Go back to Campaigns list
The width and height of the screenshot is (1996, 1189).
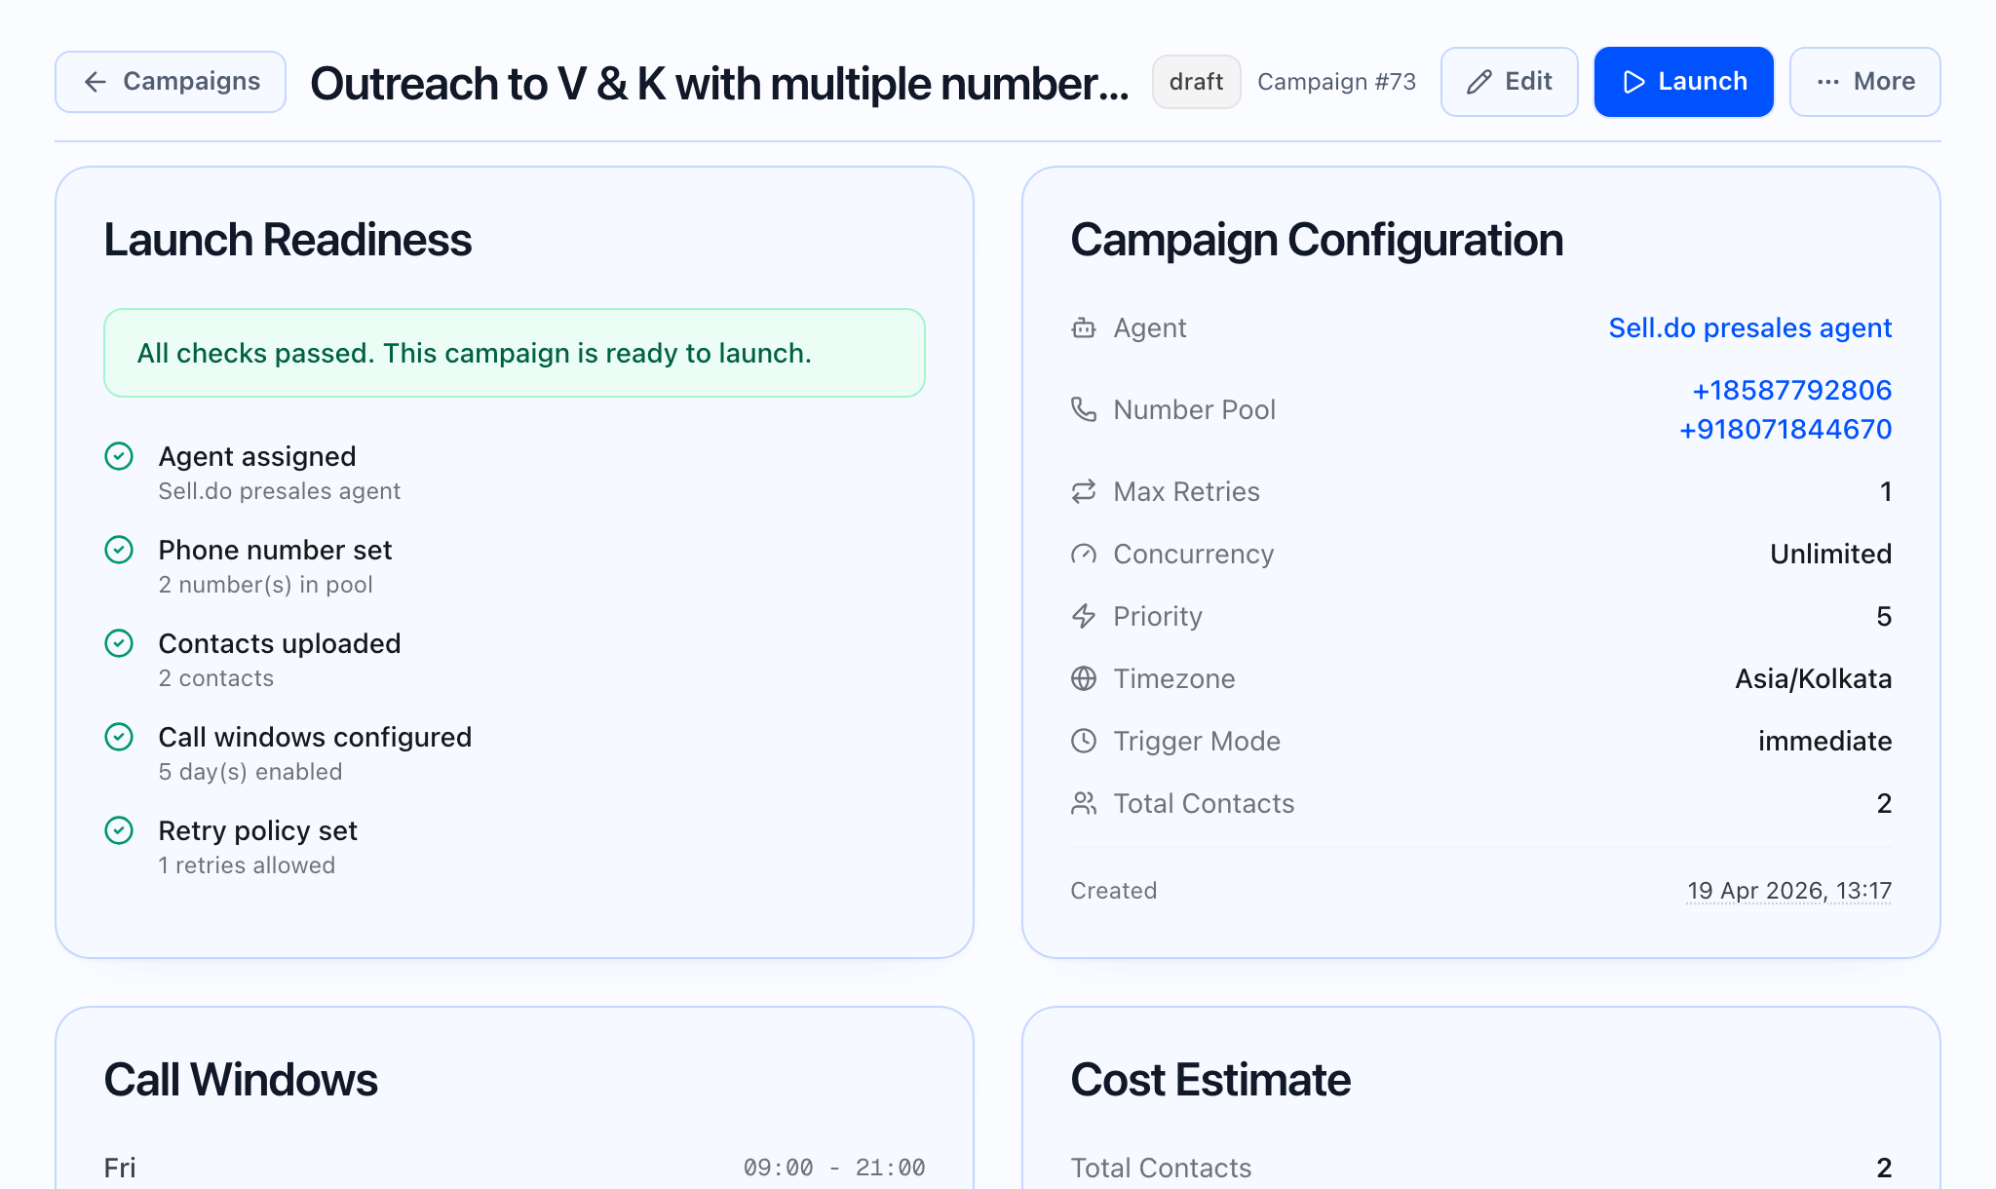171,82
